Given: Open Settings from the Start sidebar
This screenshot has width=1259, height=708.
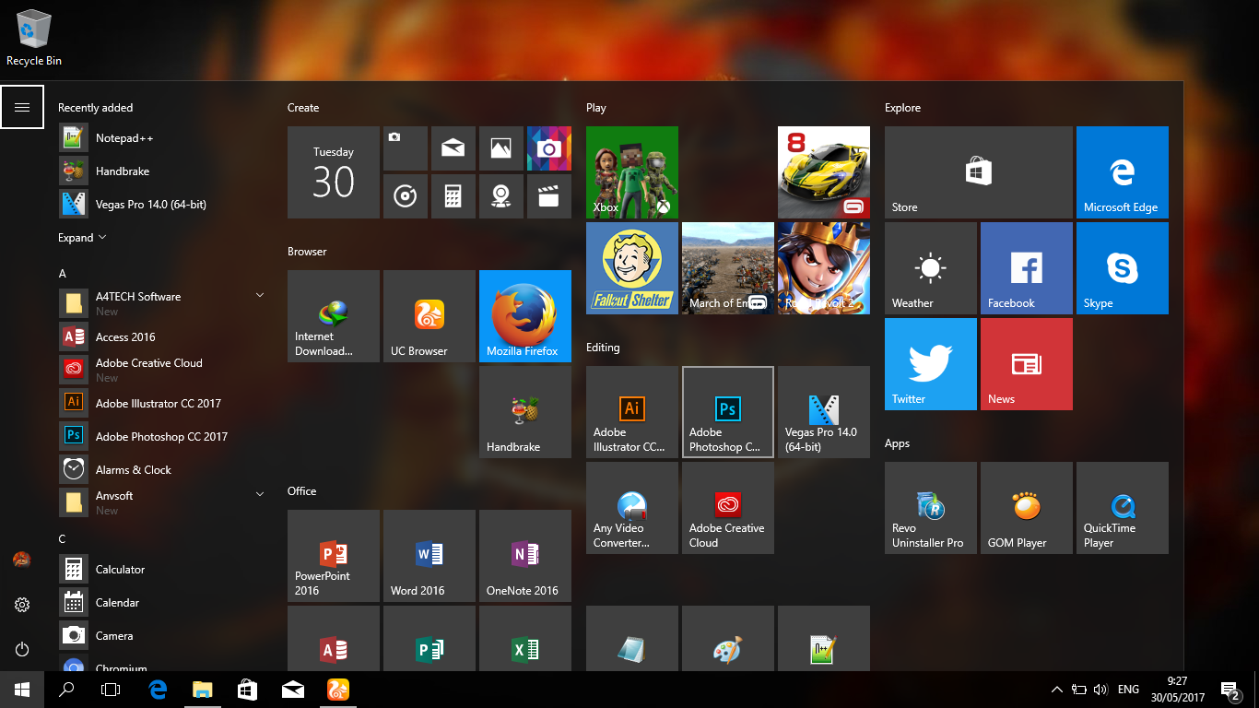Looking at the screenshot, I should (22, 605).
